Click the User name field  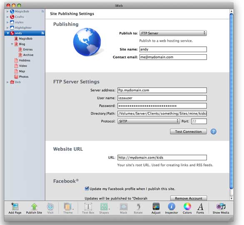pos(162,98)
